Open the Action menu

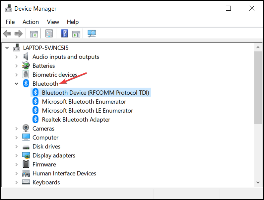coord(31,22)
